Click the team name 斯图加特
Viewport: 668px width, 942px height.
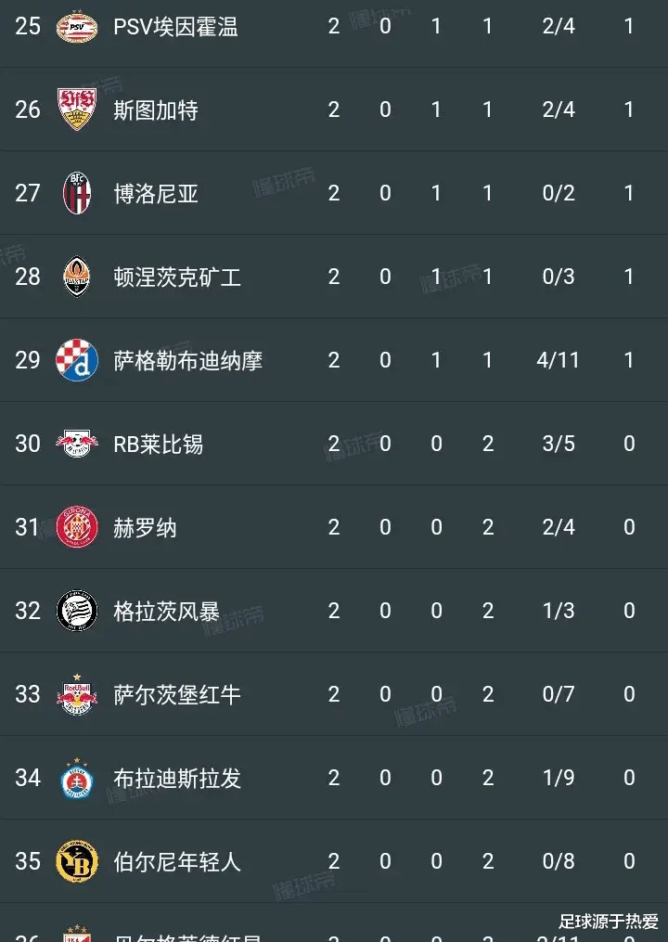[156, 110]
